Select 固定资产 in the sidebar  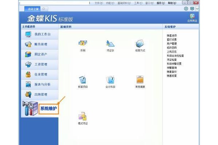coord(40,54)
